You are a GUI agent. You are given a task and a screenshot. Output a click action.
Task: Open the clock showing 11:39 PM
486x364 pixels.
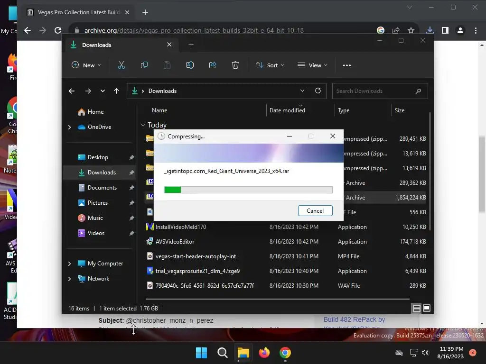coord(450,353)
